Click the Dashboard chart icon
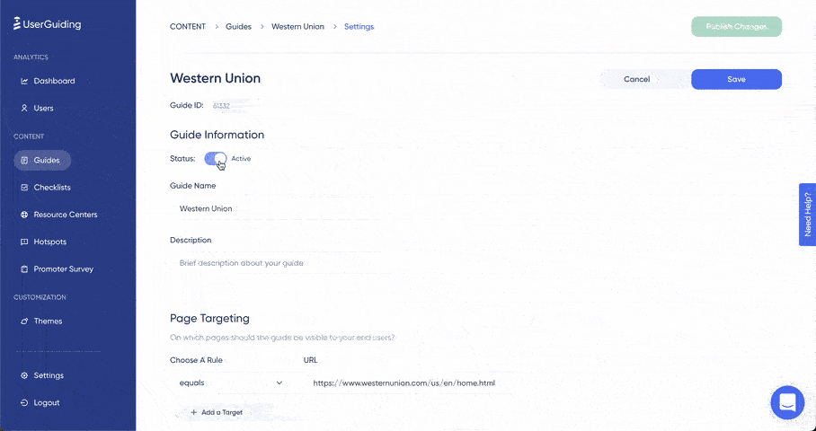This screenshot has width=816, height=431. (24, 81)
